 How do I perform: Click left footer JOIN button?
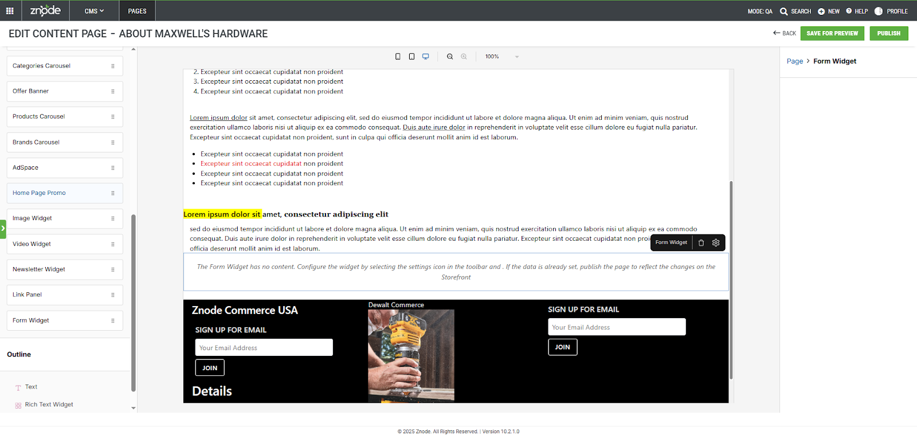coord(210,368)
